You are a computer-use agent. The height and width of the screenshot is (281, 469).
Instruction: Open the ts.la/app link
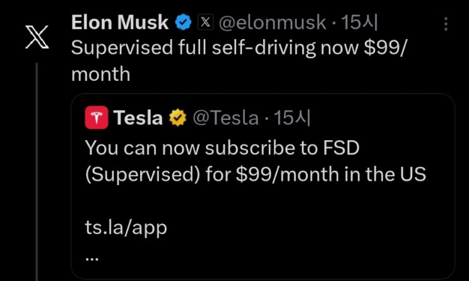126,227
